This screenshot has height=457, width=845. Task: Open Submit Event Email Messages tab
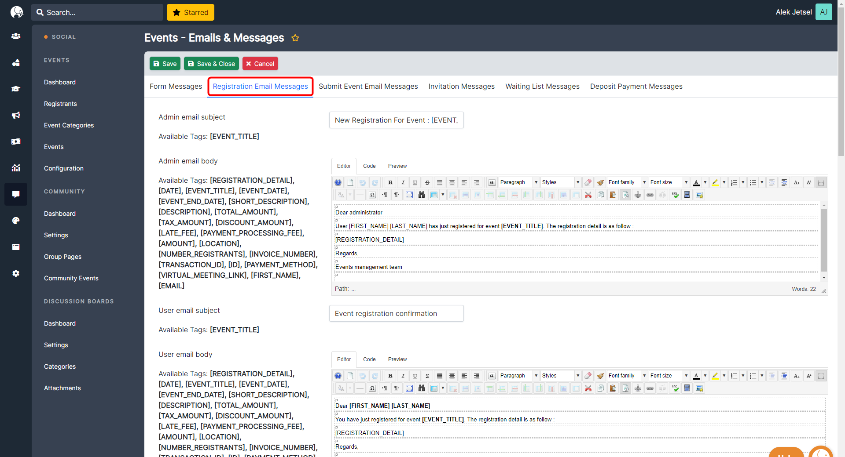tap(368, 87)
